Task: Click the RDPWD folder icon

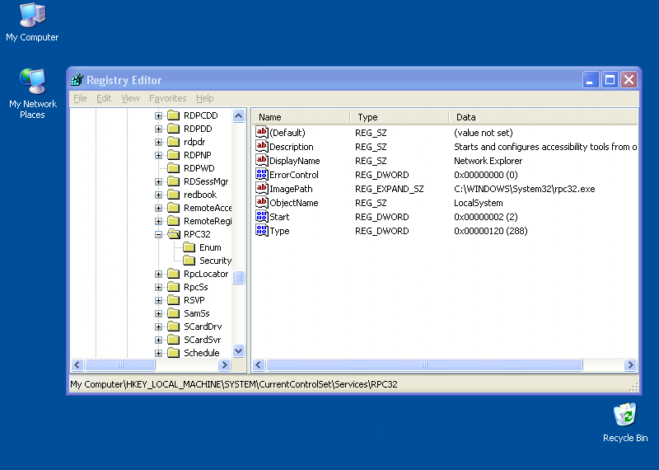Action: (174, 168)
